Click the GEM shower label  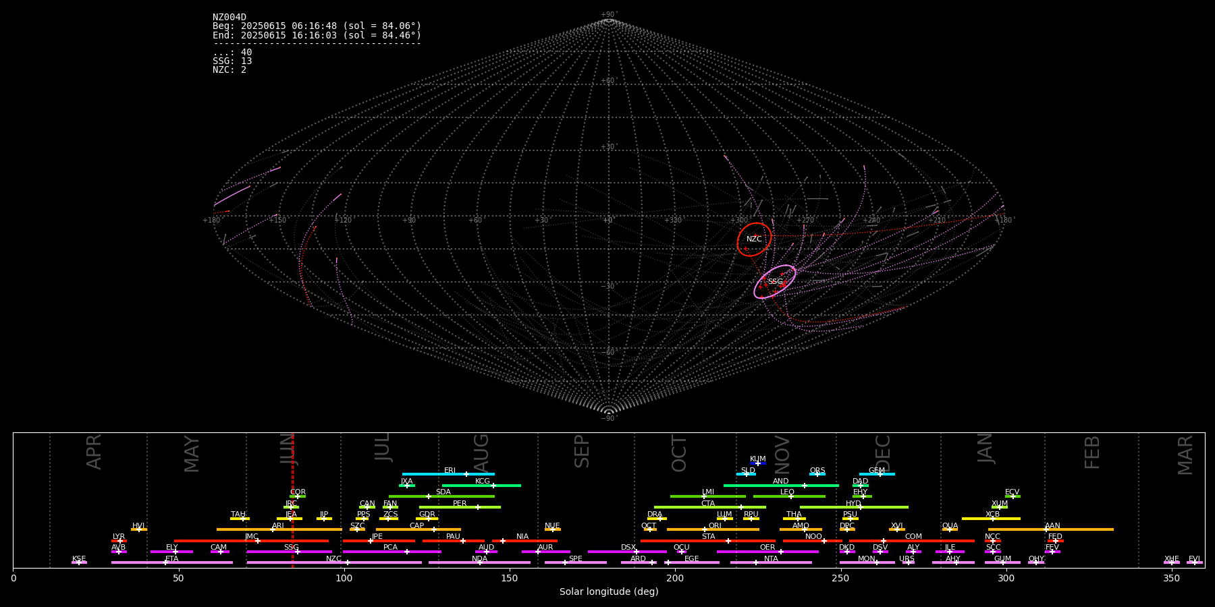pos(877,471)
